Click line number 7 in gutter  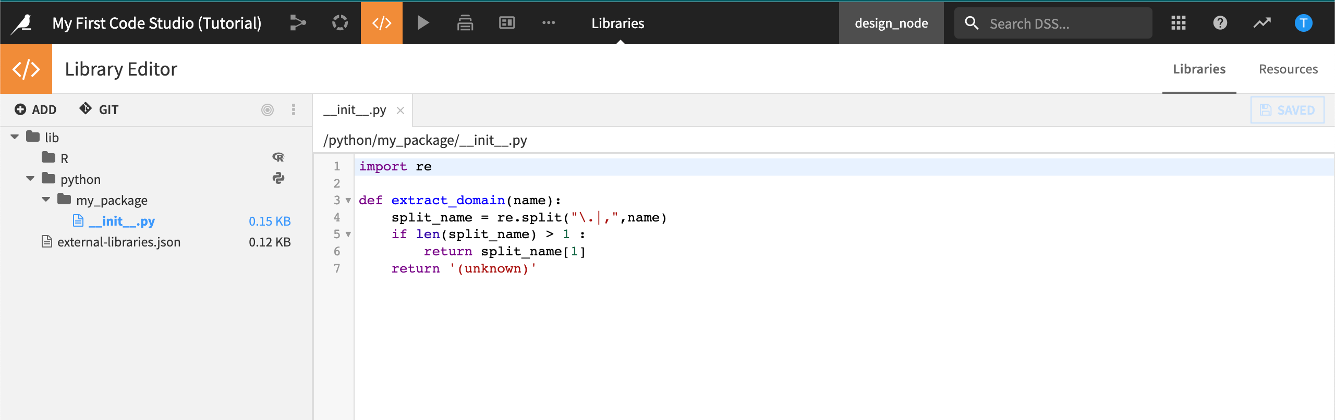(x=337, y=268)
